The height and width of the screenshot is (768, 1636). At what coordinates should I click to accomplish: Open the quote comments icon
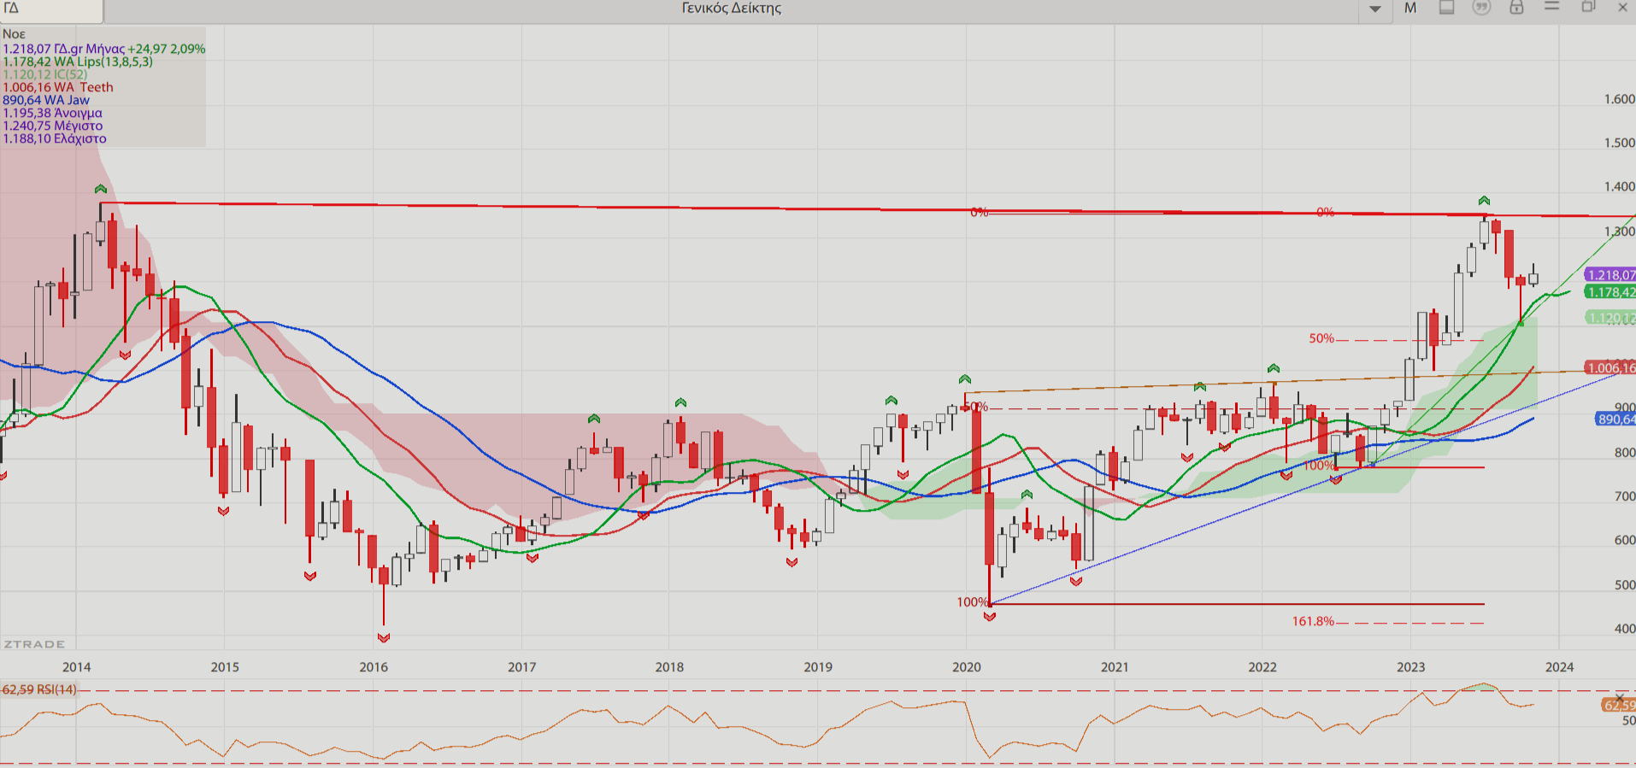(1481, 8)
